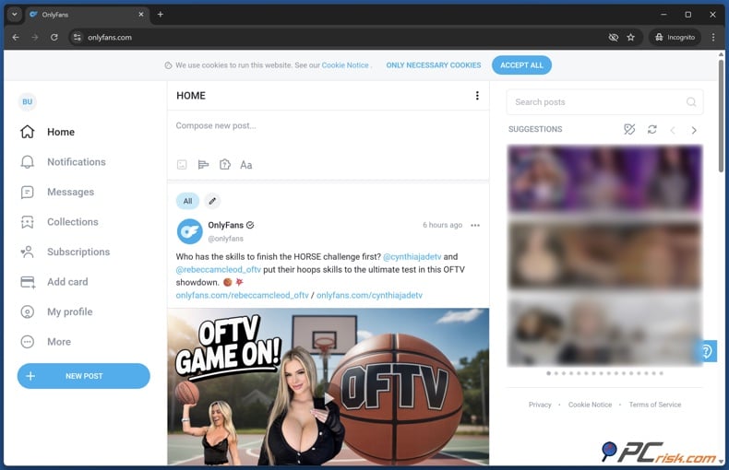The image size is (729, 470).
Task: Choose ONLY NECESSARY COOKIES
Action: (x=434, y=65)
